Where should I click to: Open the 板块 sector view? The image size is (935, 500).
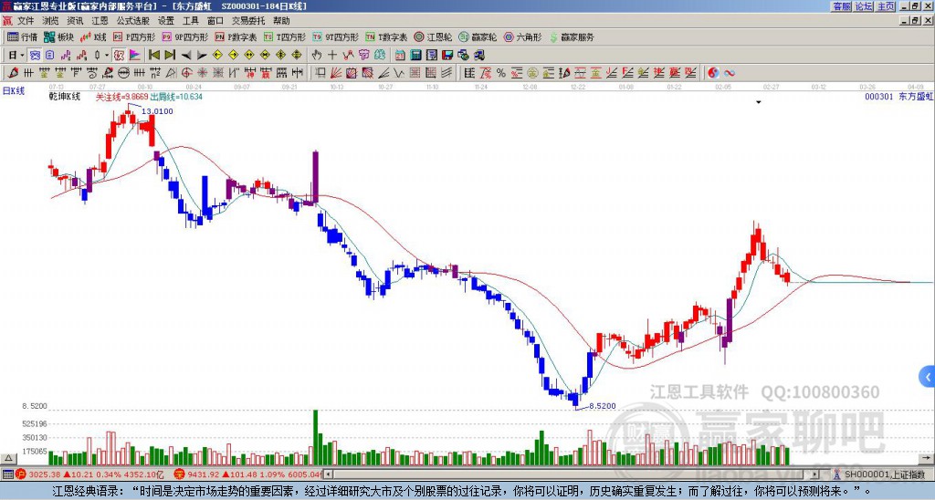tap(58, 36)
